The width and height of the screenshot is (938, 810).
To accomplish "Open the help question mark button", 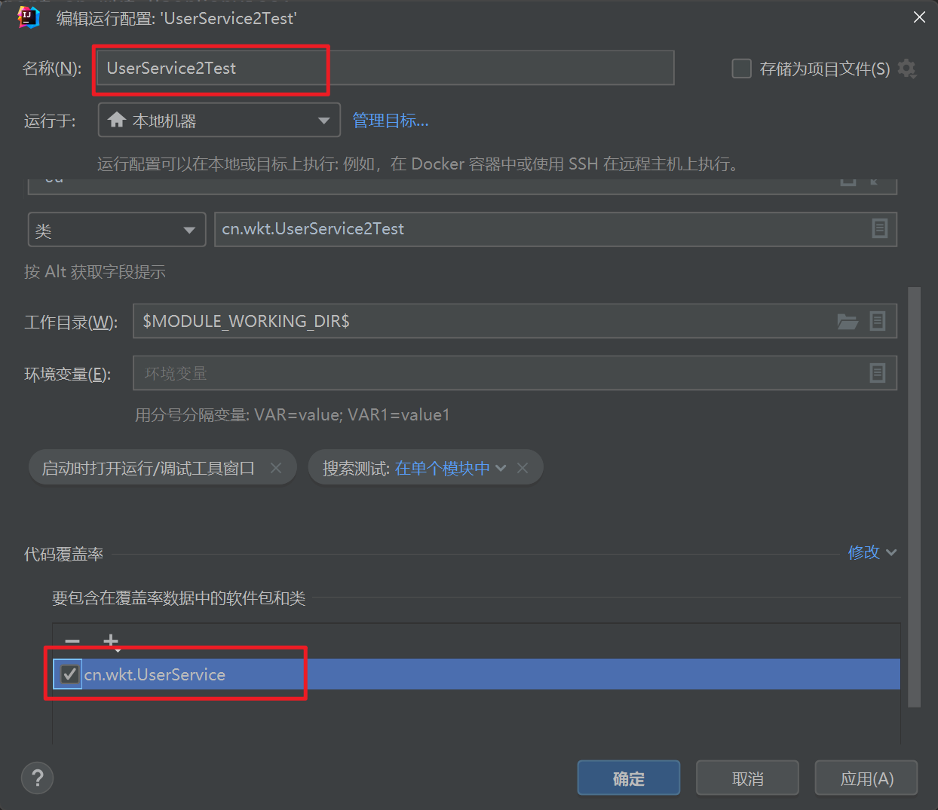I will coord(38,778).
